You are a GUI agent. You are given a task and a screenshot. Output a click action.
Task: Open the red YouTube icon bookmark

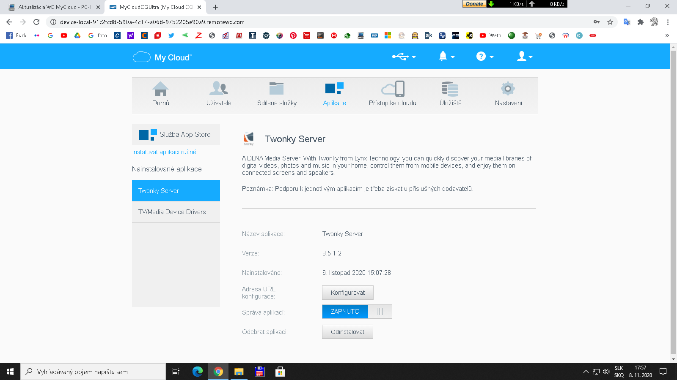click(x=64, y=35)
